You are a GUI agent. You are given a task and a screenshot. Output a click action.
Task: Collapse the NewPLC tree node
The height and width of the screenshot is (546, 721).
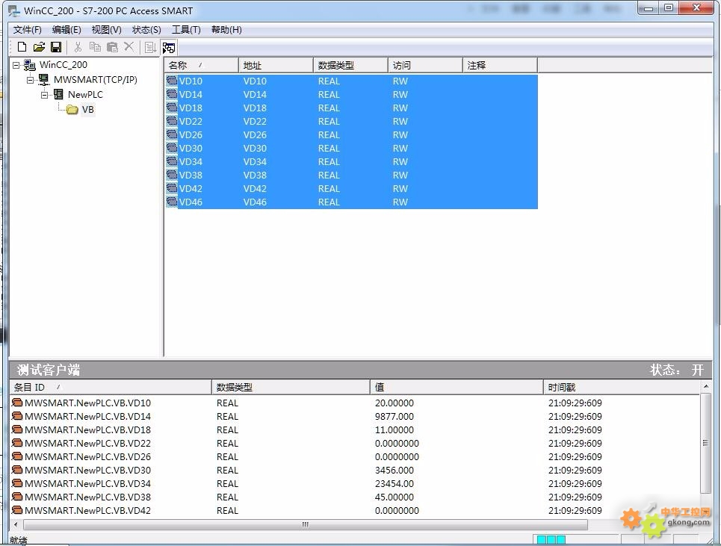45,95
